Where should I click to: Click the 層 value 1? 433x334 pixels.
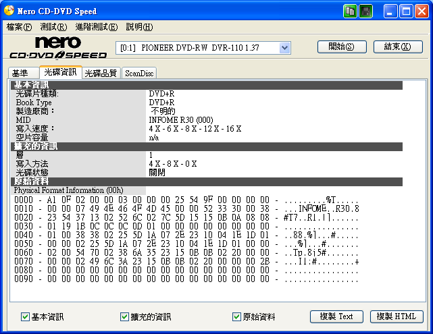(x=151, y=155)
